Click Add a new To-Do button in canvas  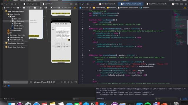[34, 36]
